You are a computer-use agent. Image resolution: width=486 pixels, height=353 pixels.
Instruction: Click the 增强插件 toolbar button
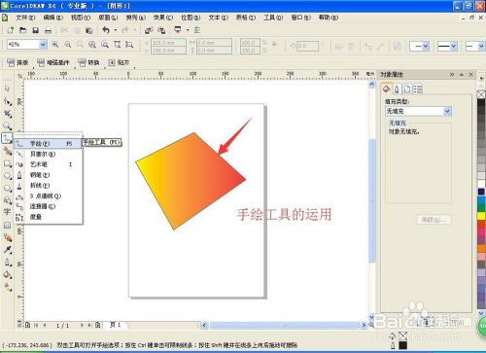[x=53, y=62]
